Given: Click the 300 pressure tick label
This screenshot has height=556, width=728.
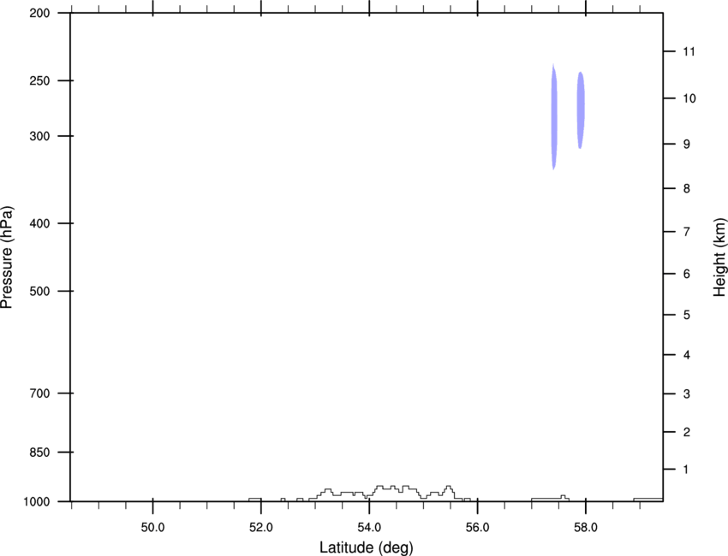Looking at the screenshot, I should point(39,136).
